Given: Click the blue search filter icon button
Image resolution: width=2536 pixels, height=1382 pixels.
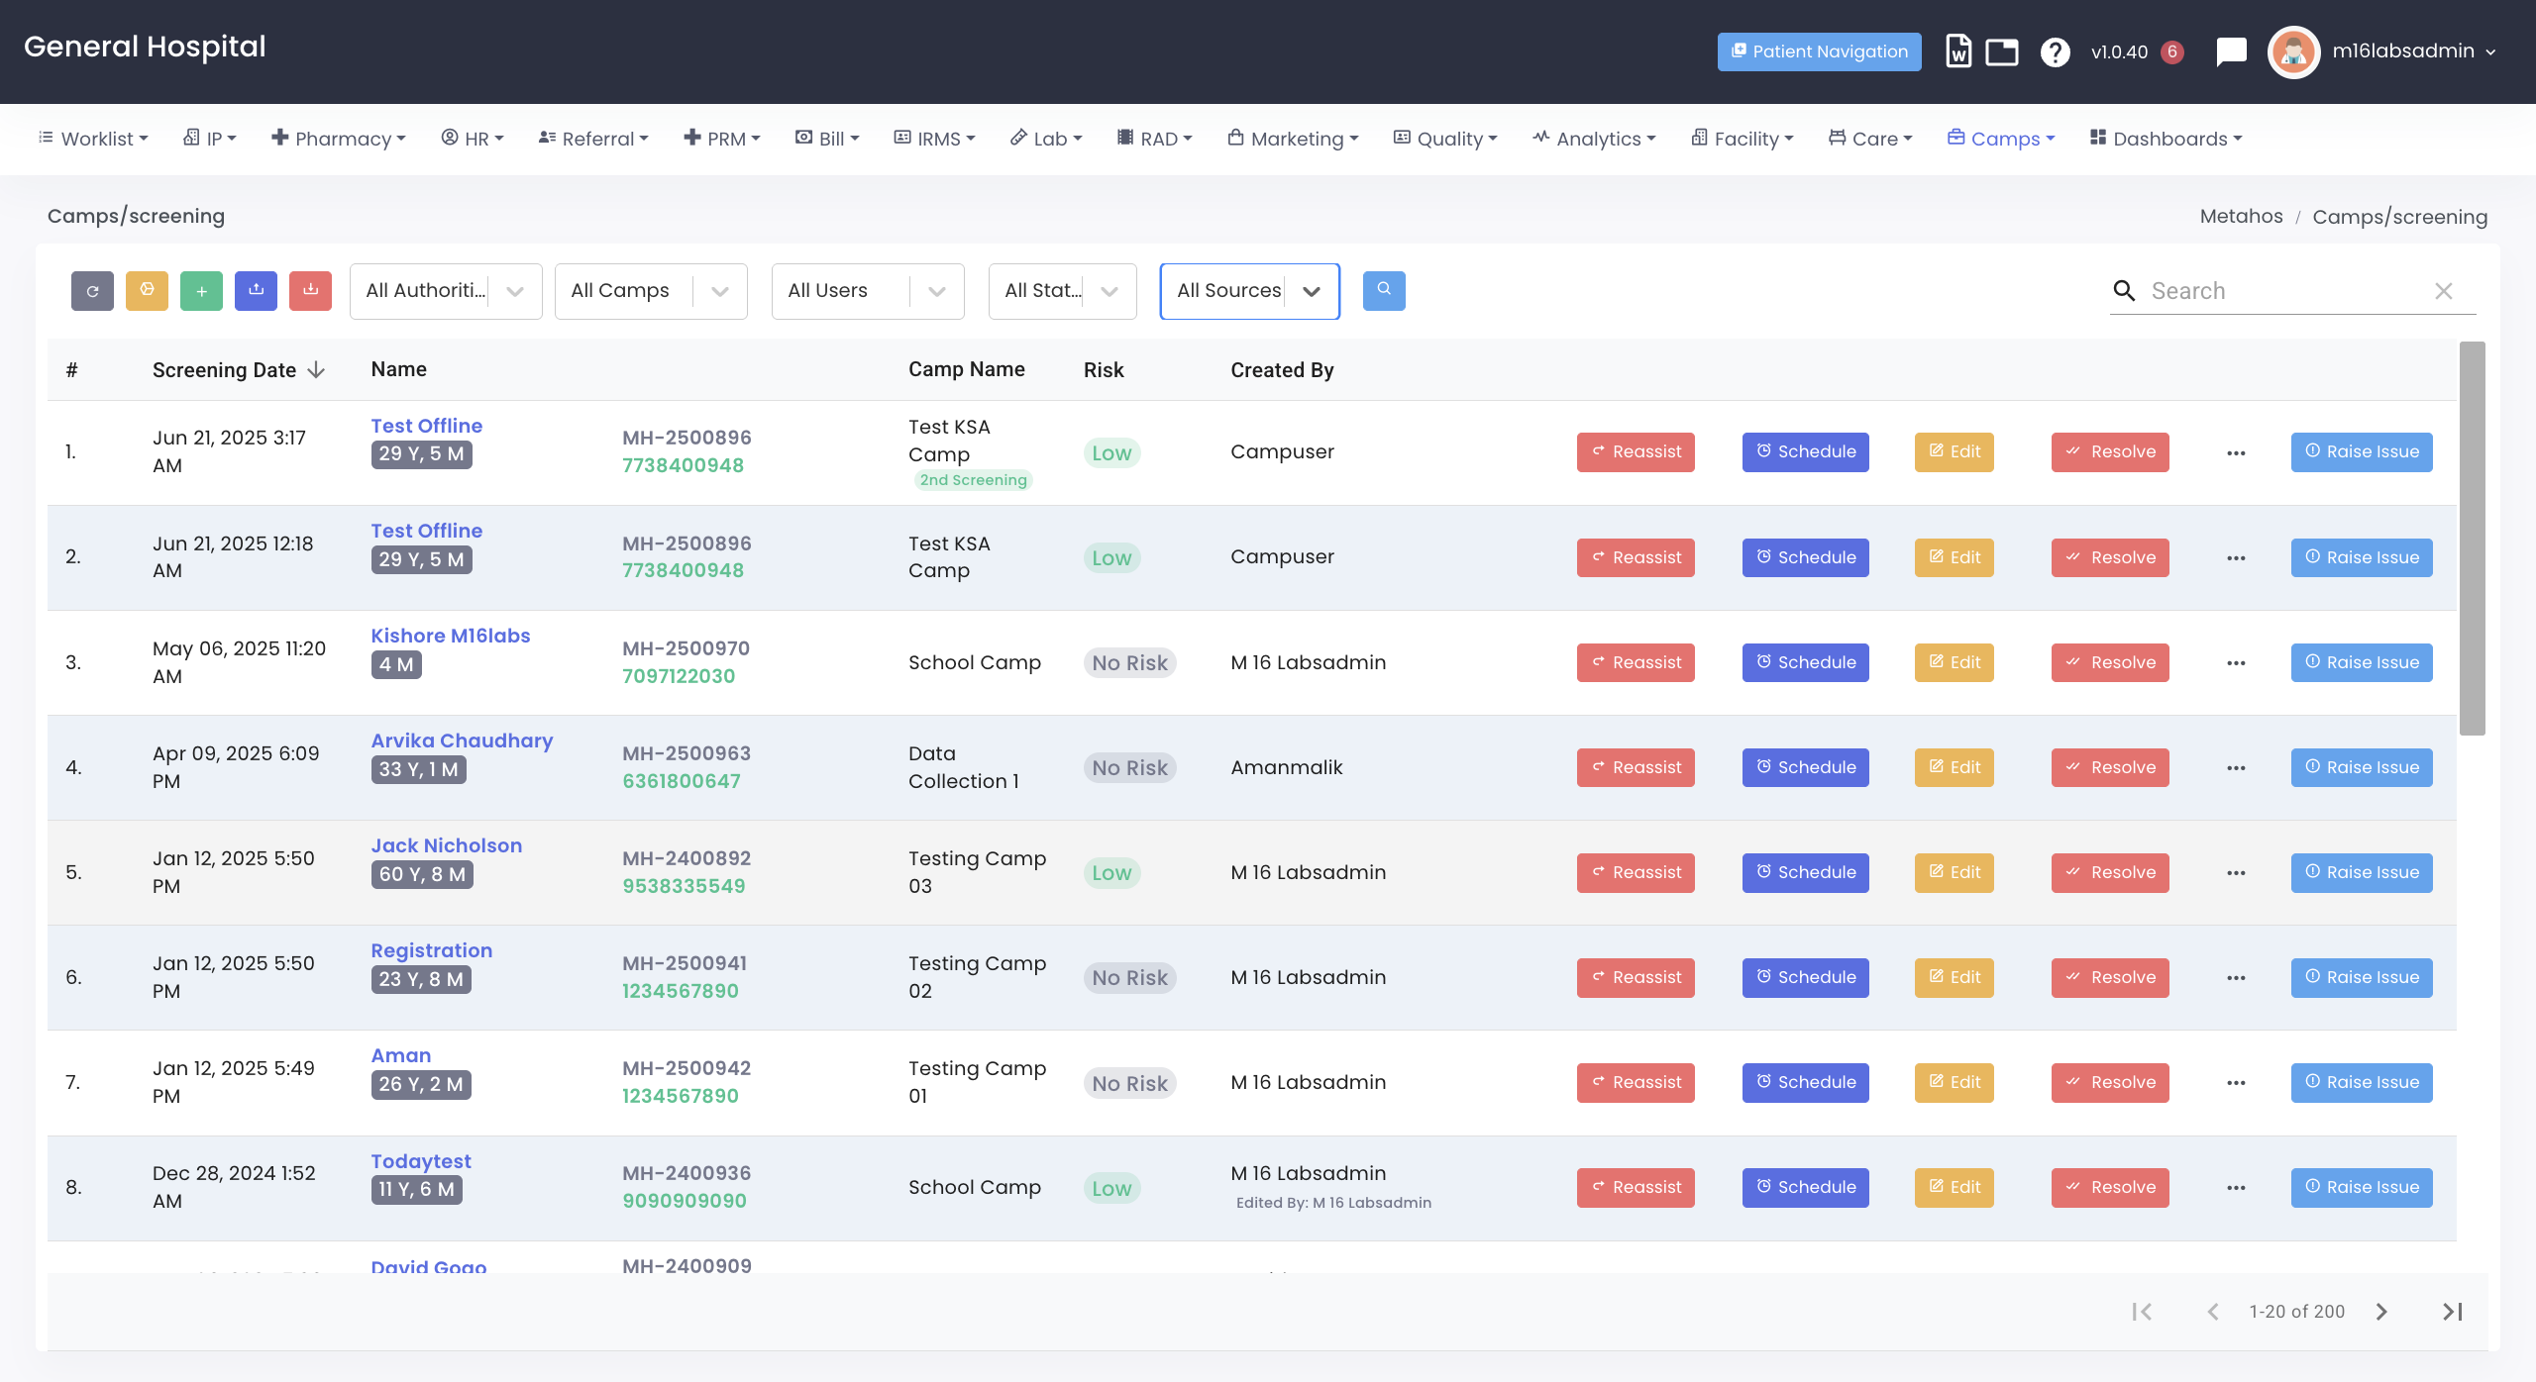Looking at the screenshot, I should click(1384, 290).
